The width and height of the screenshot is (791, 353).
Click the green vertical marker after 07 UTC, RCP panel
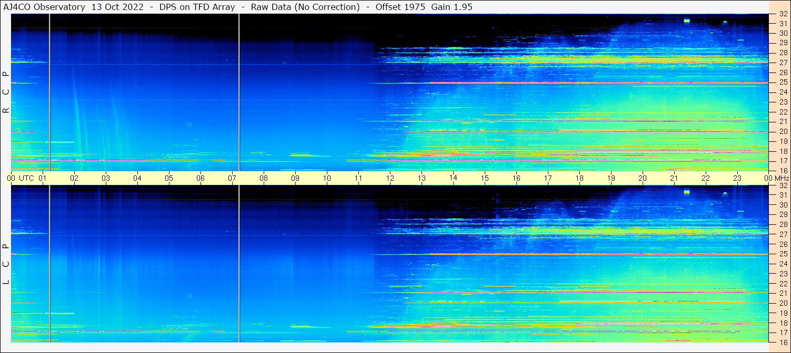coord(239,92)
